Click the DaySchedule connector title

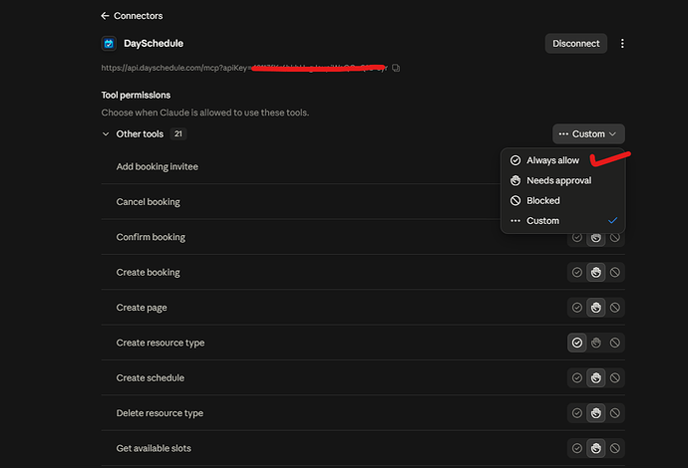click(154, 44)
